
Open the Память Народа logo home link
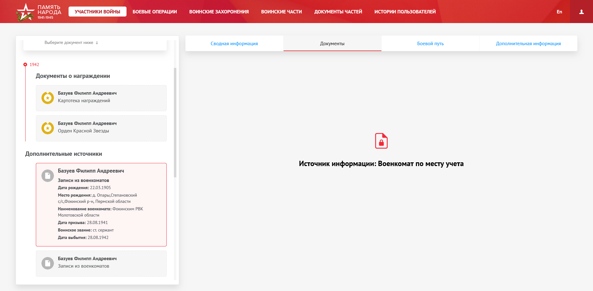click(x=39, y=12)
